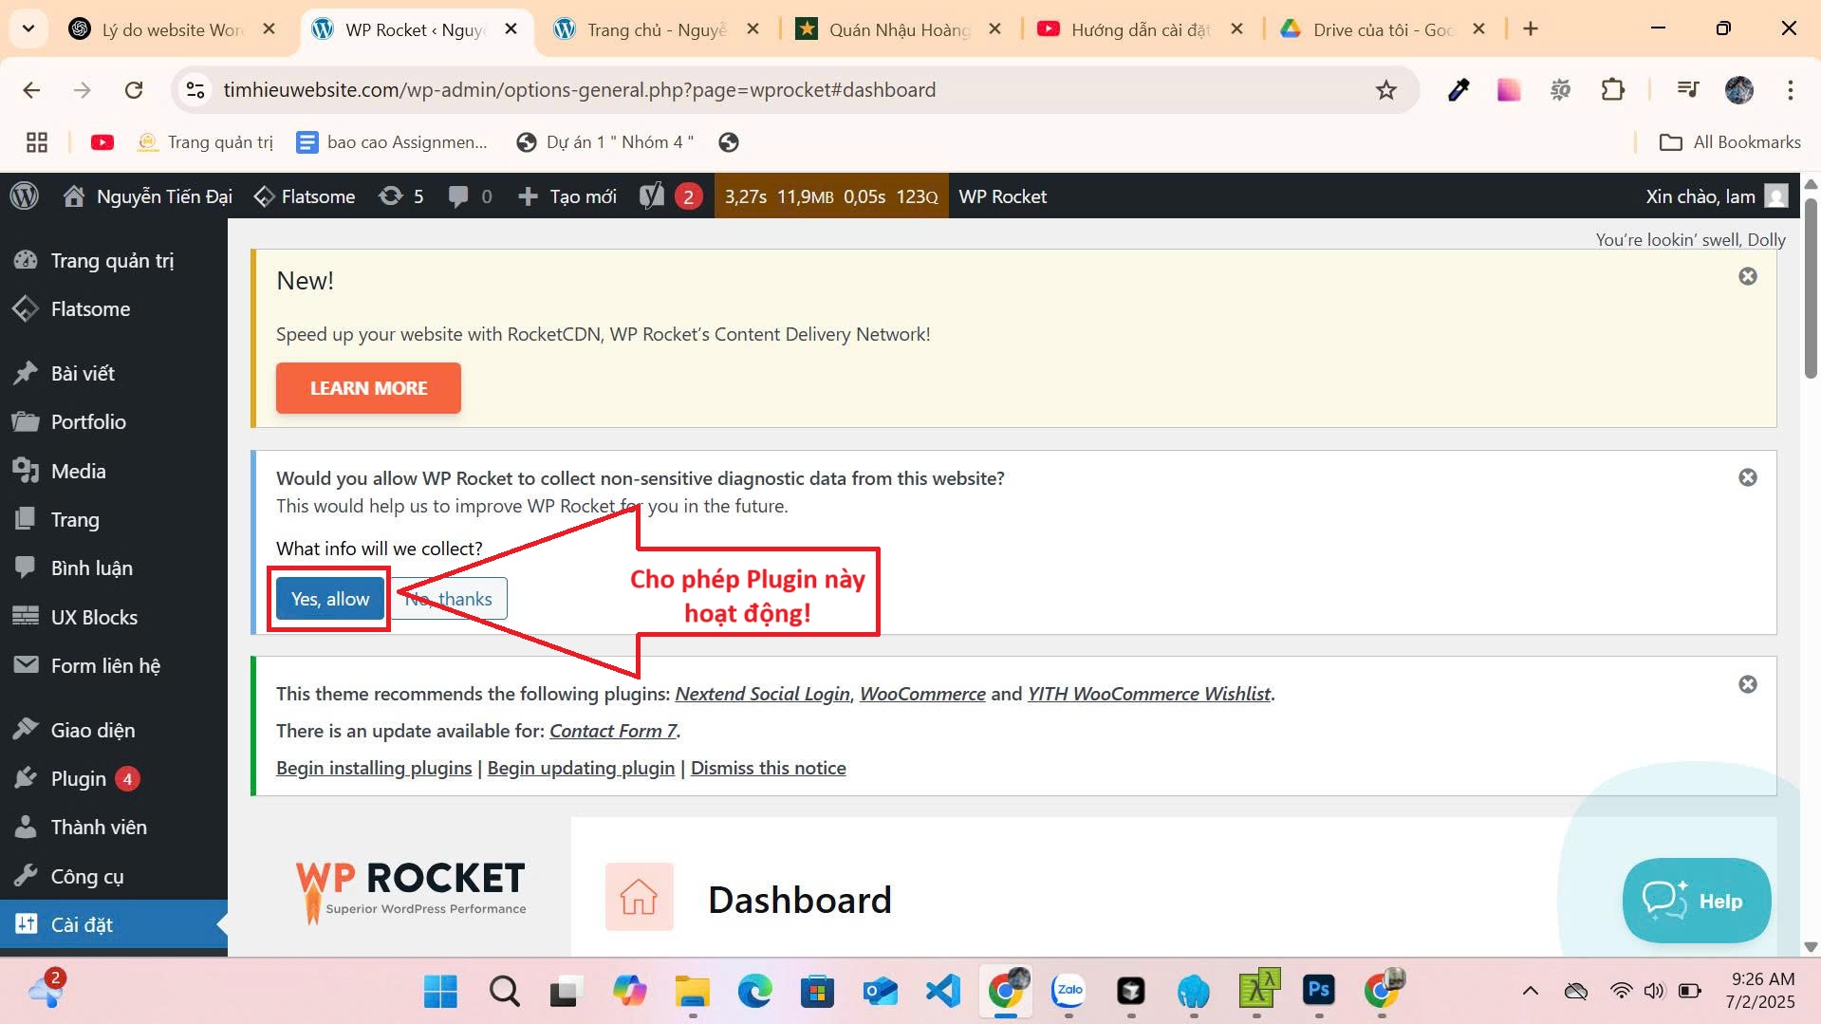Image resolution: width=1821 pixels, height=1024 pixels.
Task: Open Bình luận comments sidebar item
Action: pos(113,568)
